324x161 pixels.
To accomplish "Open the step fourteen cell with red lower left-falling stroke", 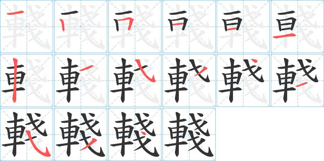I will point(81,135).
